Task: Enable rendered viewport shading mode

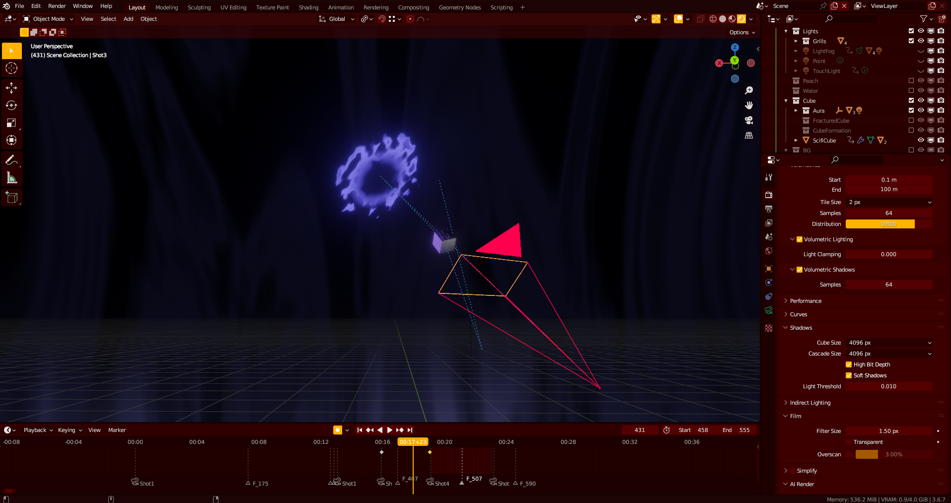Action: pyautogui.click(x=741, y=19)
